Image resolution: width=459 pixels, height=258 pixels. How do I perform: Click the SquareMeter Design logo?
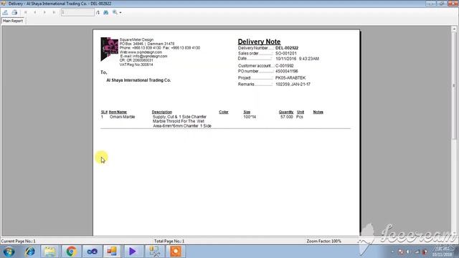coord(110,49)
